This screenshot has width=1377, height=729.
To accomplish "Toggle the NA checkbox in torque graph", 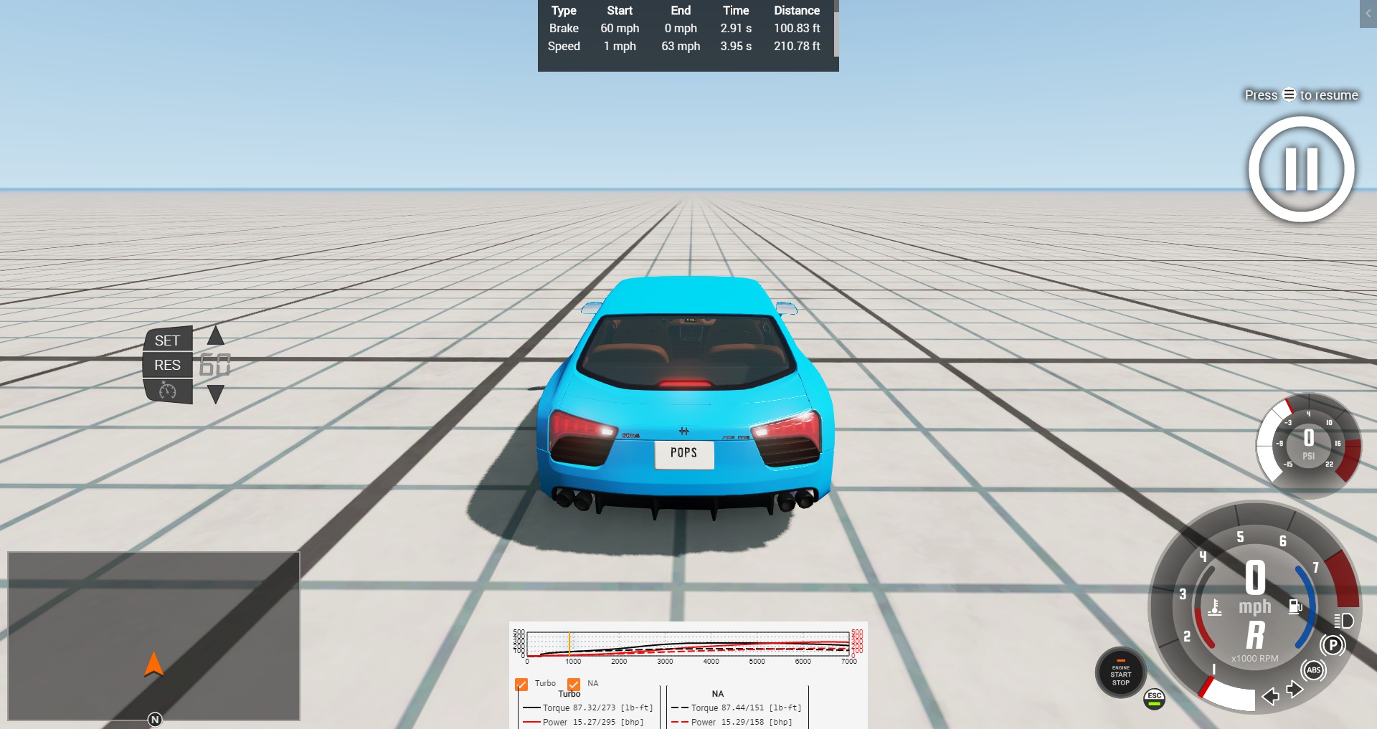I will pos(574,685).
